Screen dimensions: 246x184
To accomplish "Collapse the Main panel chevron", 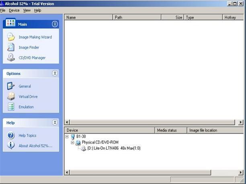I will point(55,24).
